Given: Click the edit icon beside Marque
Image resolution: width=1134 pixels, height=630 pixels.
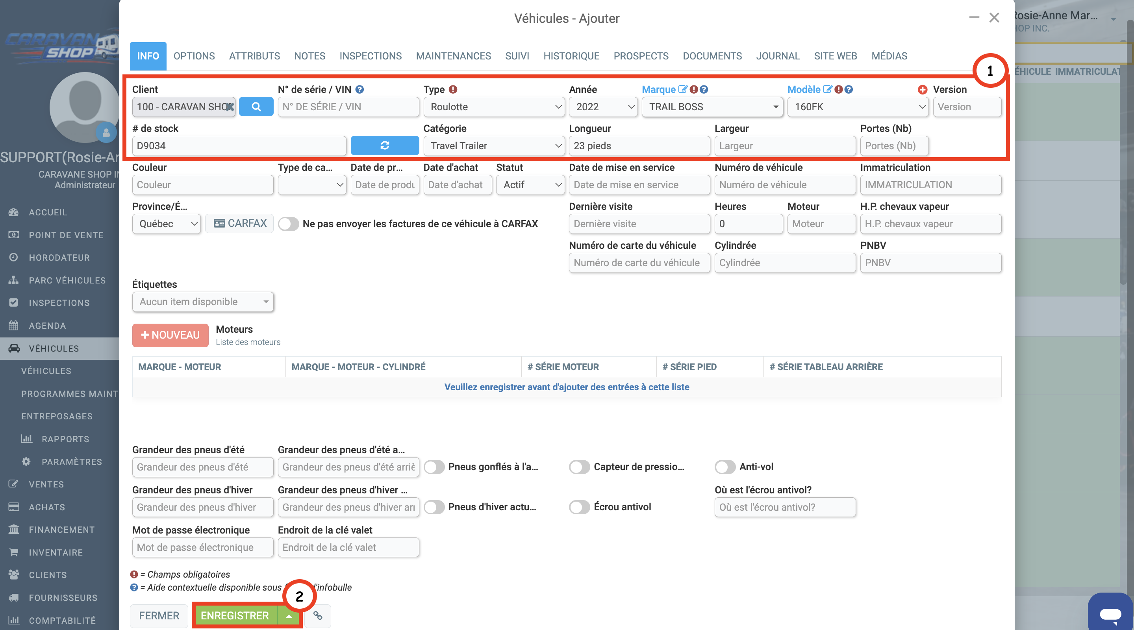Looking at the screenshot, I should [x=683, y=89].
